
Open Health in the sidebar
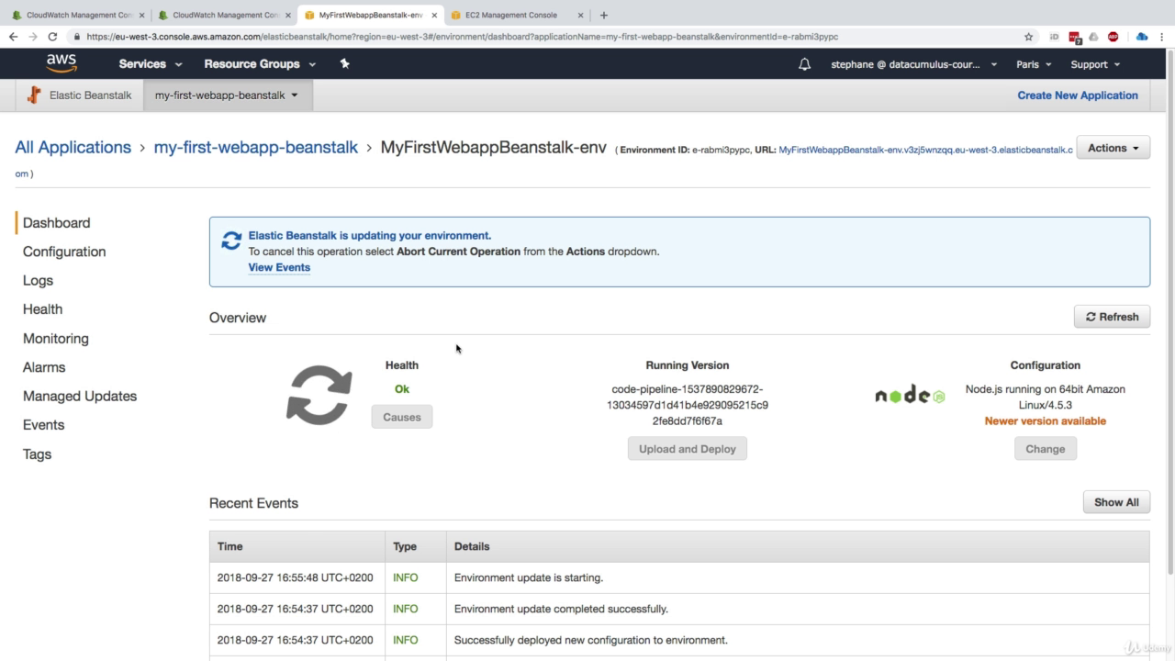point(42,309)
